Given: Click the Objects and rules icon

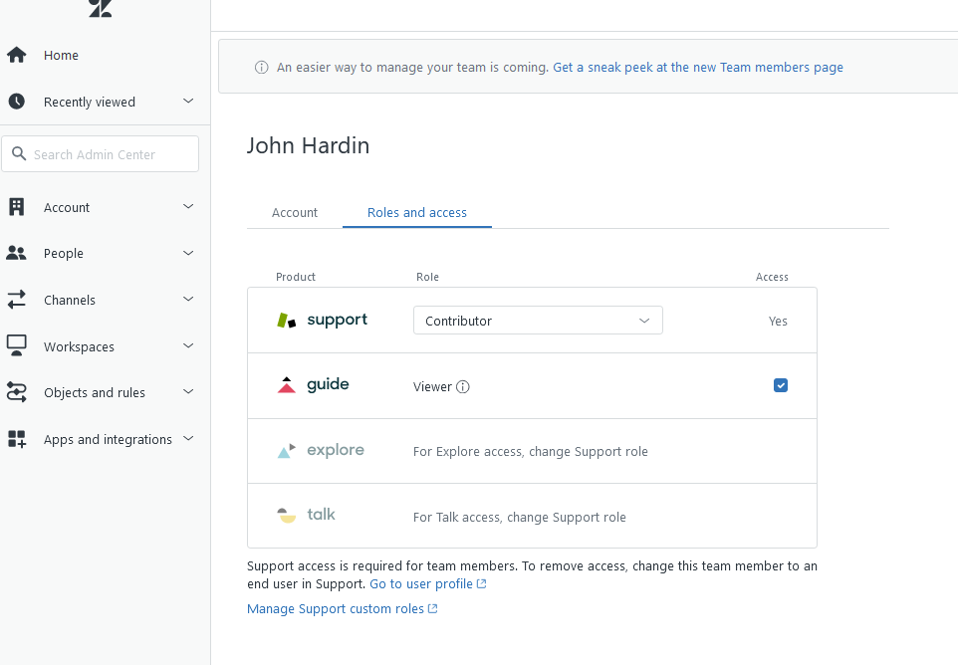Looking at the screenshot, I should tap(17, 392).
